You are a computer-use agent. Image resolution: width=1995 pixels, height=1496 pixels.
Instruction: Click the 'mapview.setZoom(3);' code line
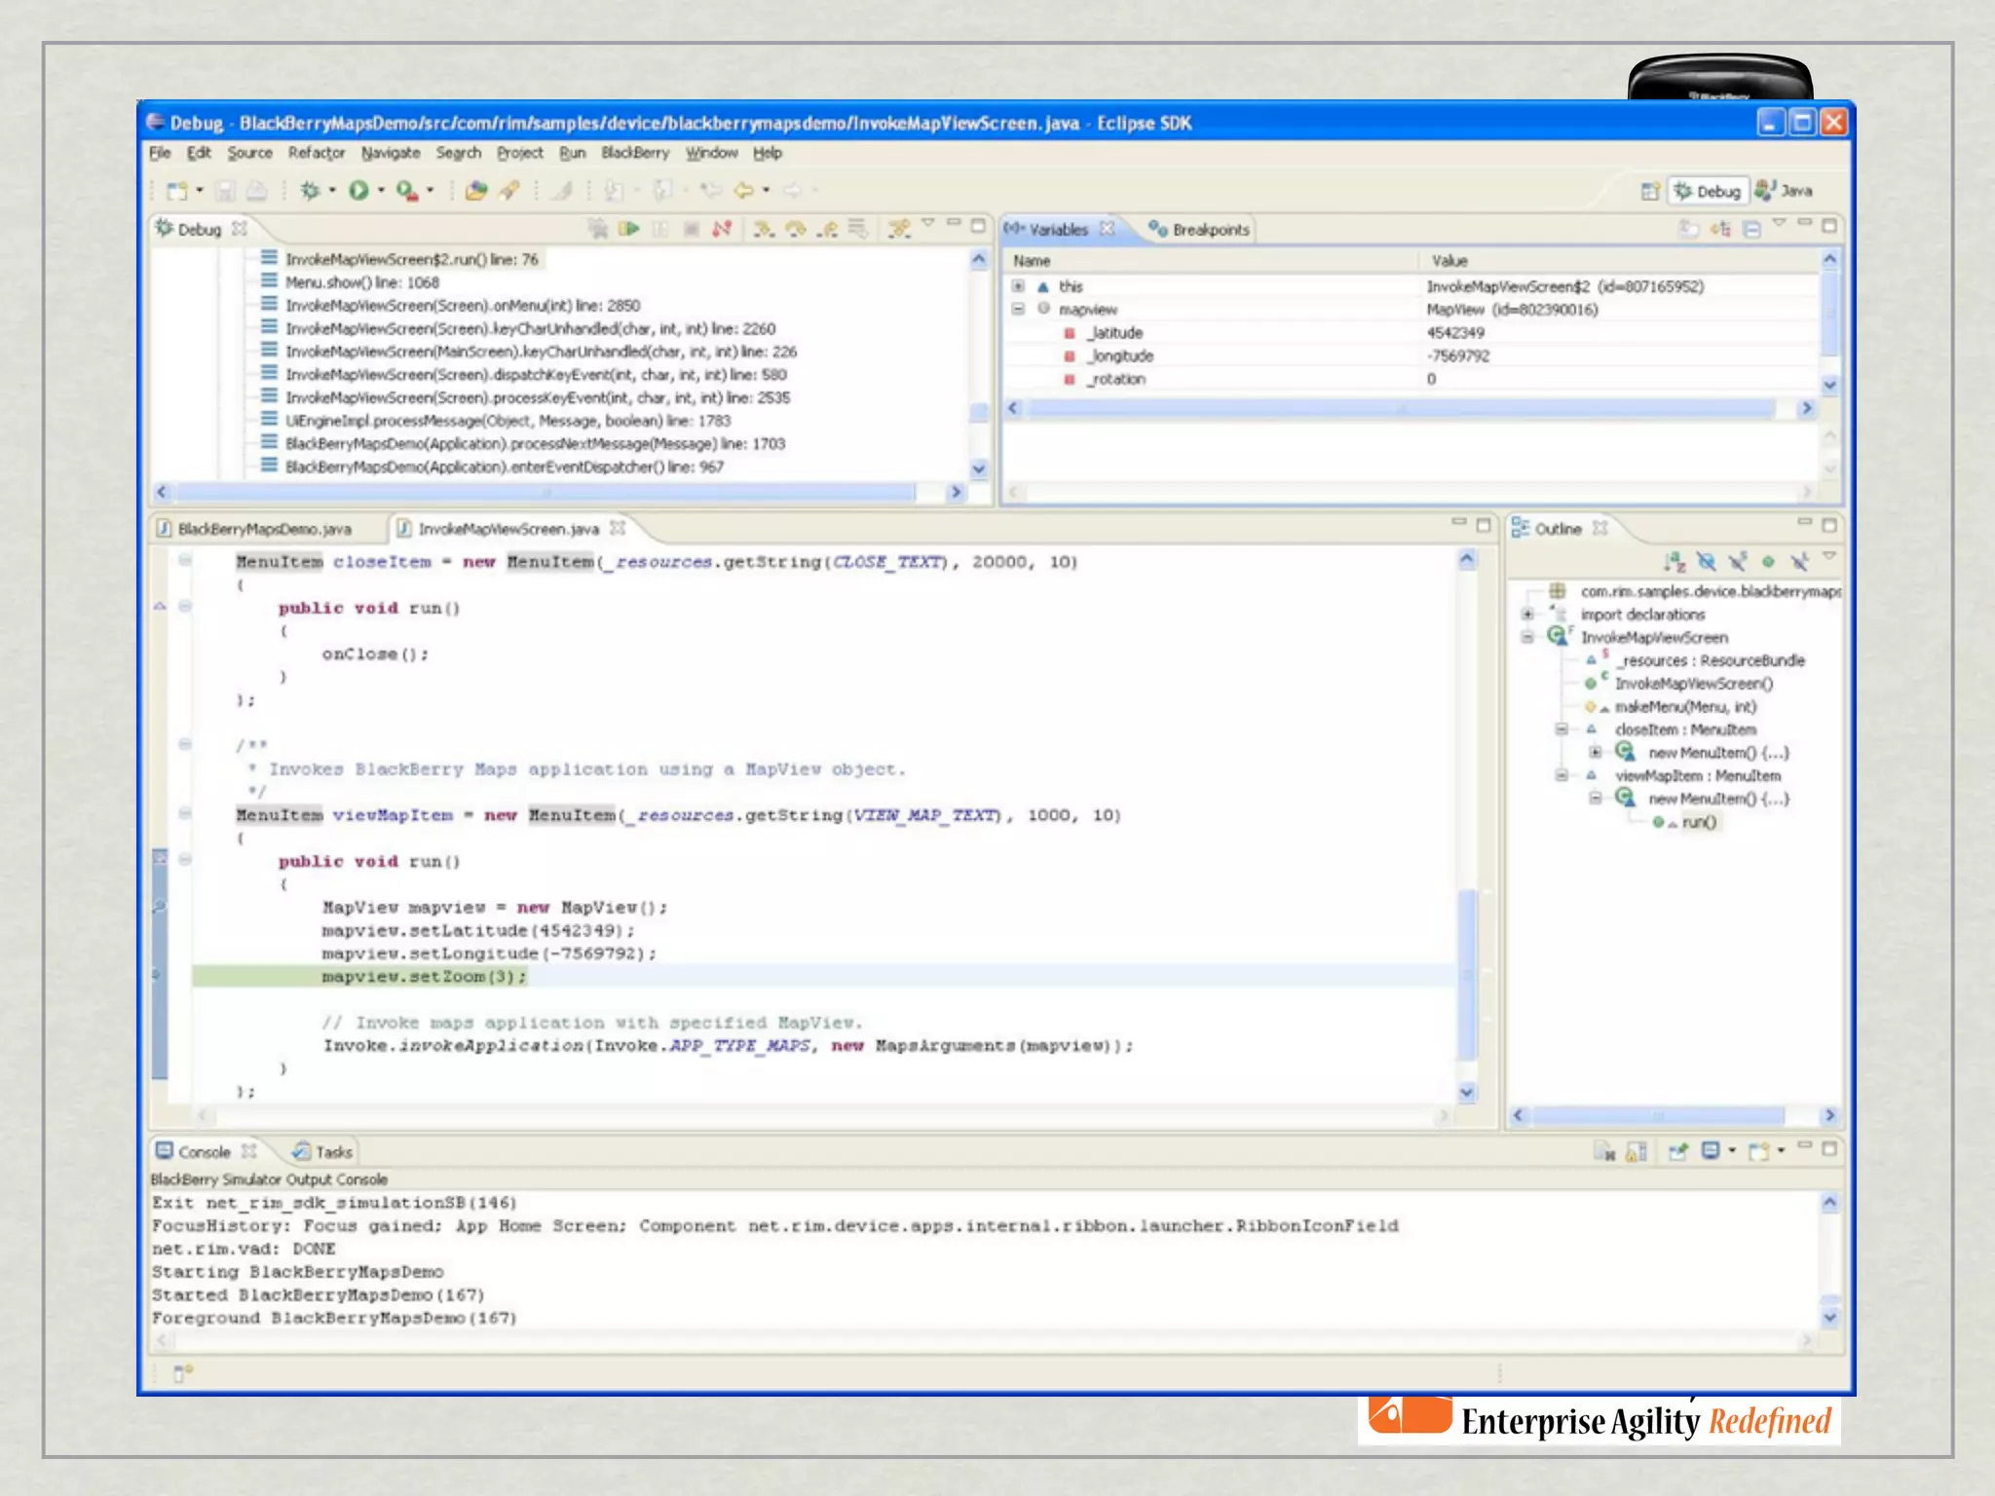click(424, 976)
